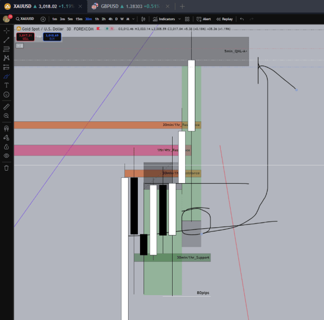Screen dimensions: 324x320
Task: Select the brush drawing tool
Action: click(6, 76)
